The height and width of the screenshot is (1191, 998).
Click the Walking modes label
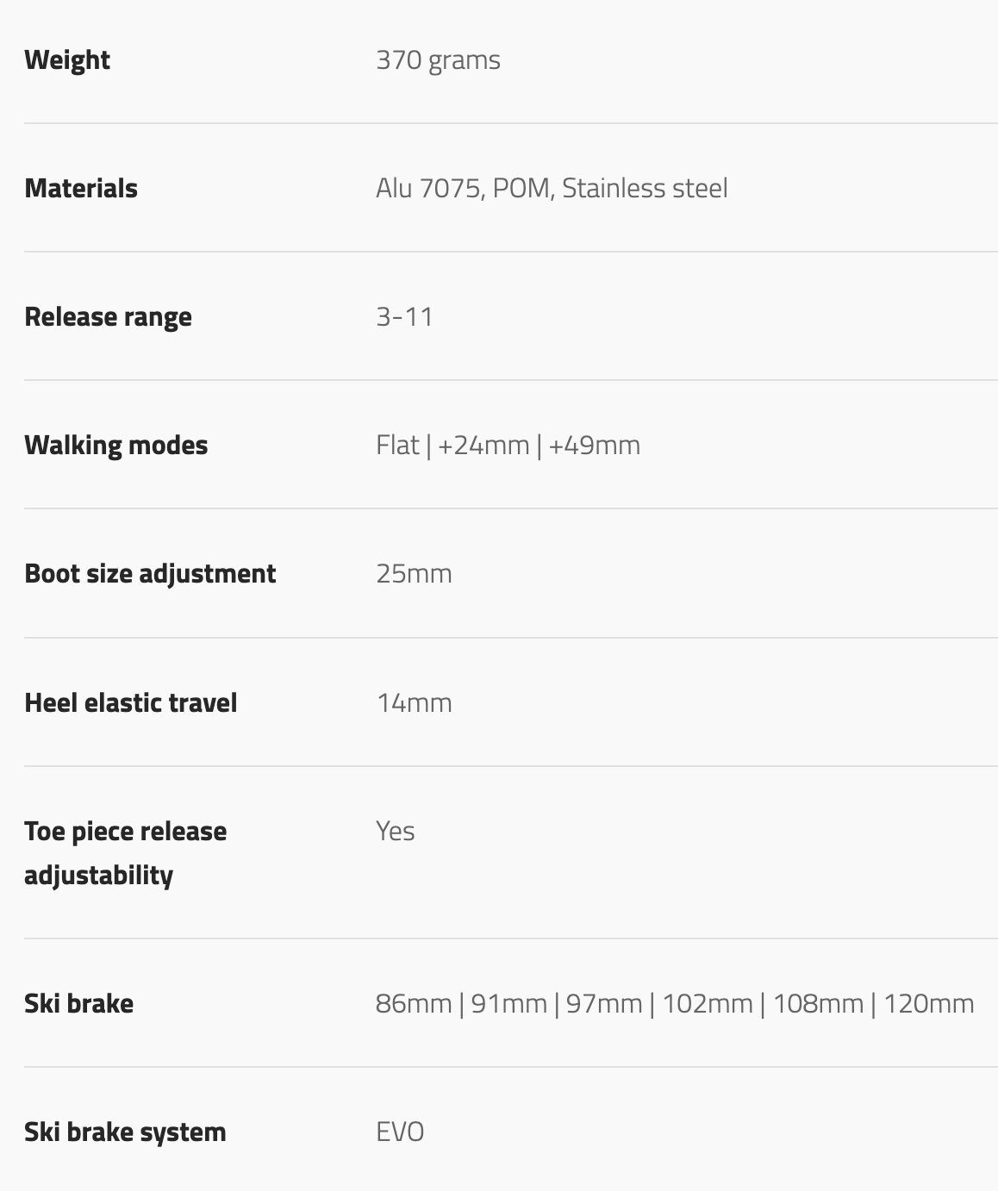click(x=115, y=446)
